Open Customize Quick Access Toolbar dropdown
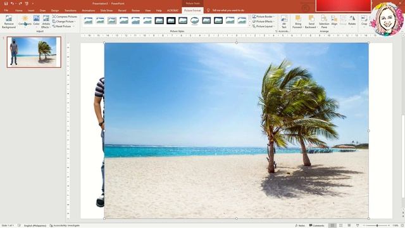Screen dimensions: 405x228 coord(33,4)
